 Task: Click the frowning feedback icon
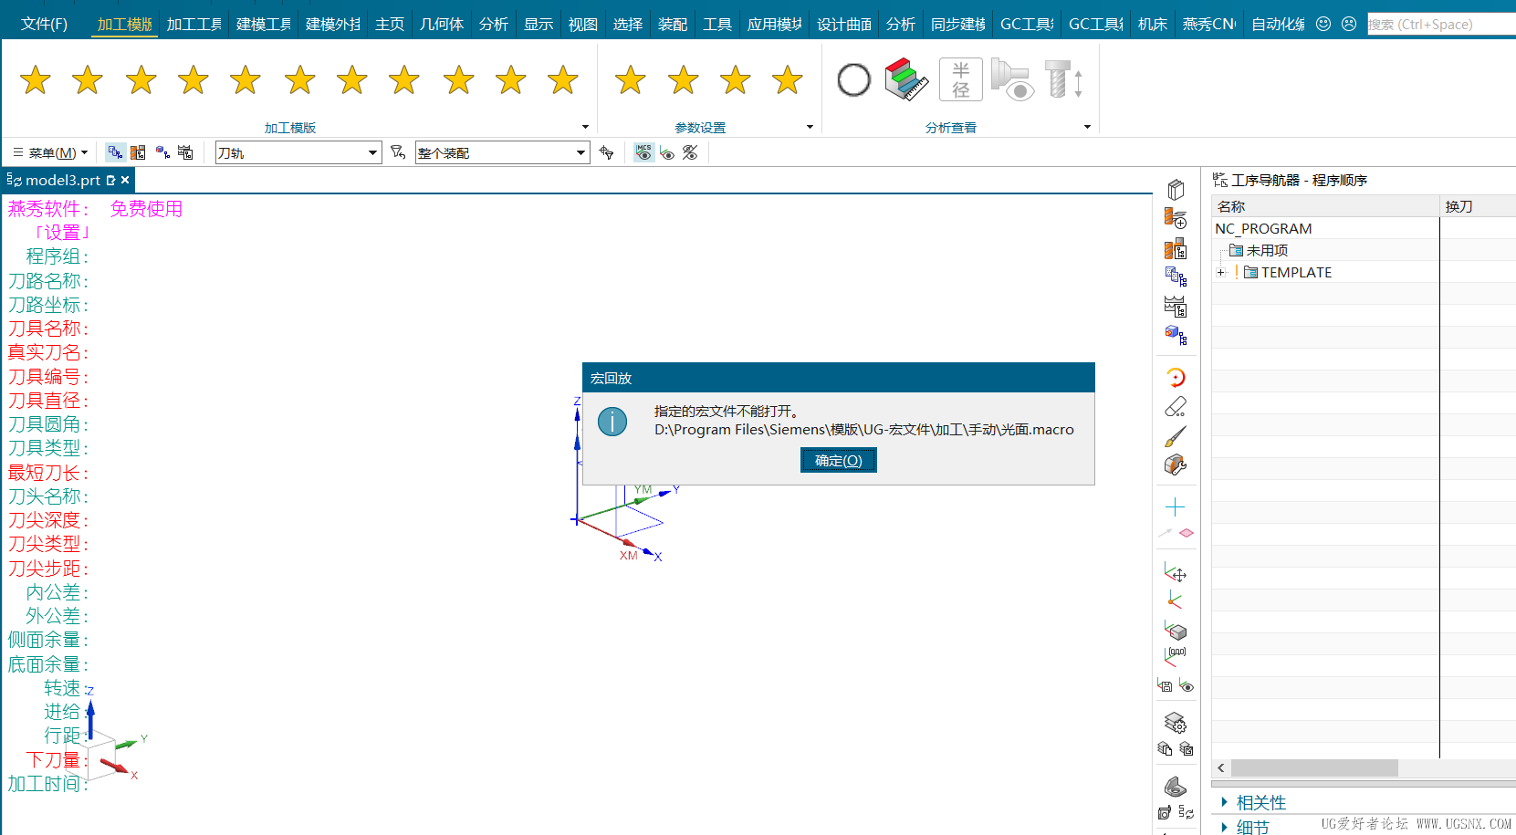coord(1349,24)
